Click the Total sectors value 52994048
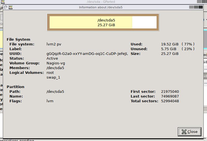The image size is (207, 141). (x=170, y=101)
